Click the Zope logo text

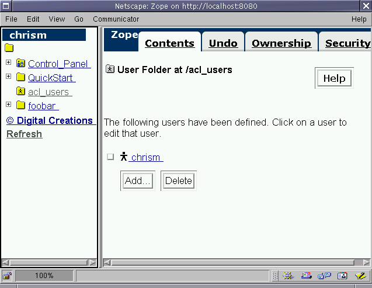pyautogui.click(x=124, y=35)
